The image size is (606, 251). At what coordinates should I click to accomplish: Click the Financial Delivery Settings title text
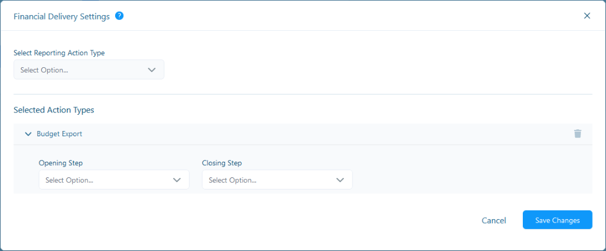point(62,17)
